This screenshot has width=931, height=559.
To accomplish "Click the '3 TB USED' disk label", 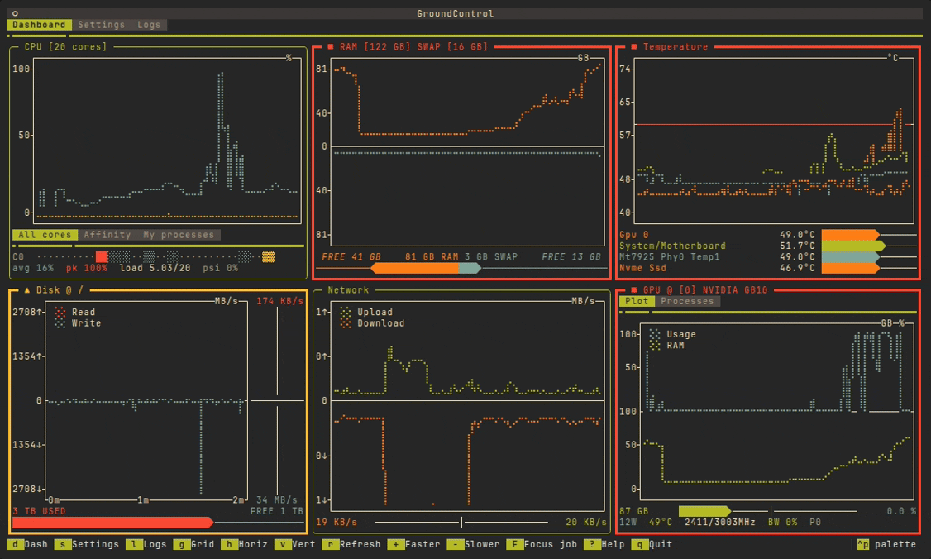I will click(39, 511).
